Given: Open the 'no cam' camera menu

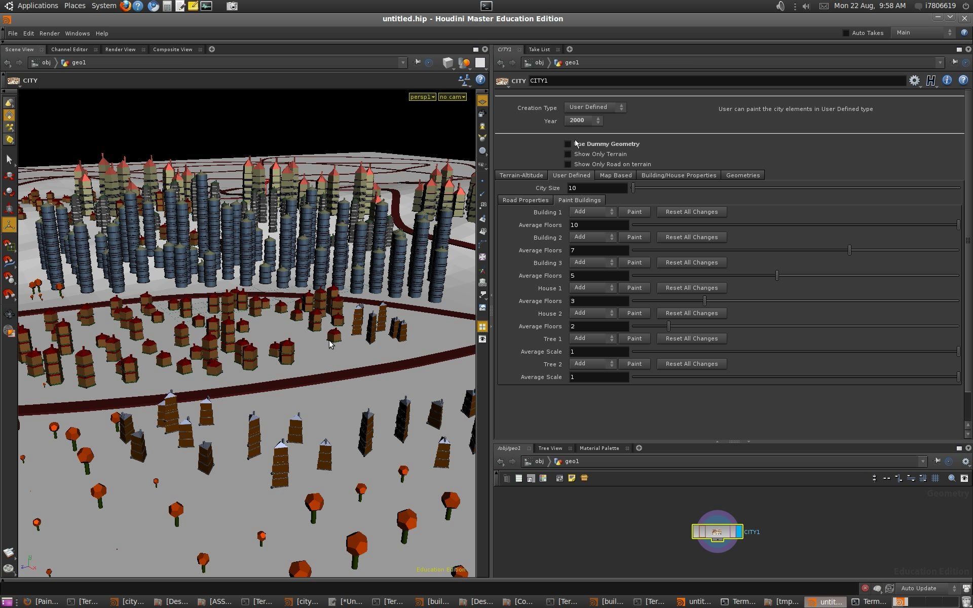Looking at the screenshot, I should coord(453,97).
